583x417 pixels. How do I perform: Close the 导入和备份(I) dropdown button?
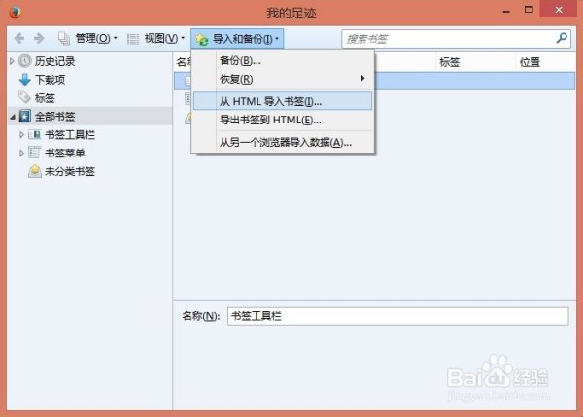pyautogui.click(x=237, y=39)
